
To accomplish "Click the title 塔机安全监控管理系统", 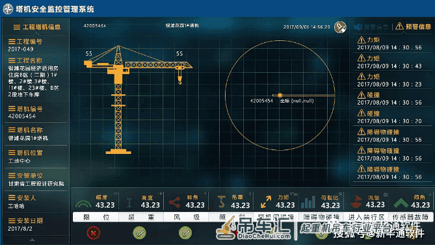I will point(55,9).
